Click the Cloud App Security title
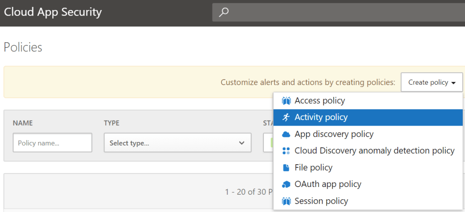 click(53, 12)
